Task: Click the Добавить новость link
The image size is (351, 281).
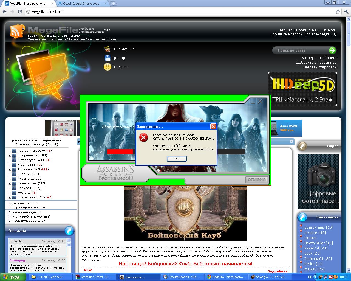Action: point(286,34)
